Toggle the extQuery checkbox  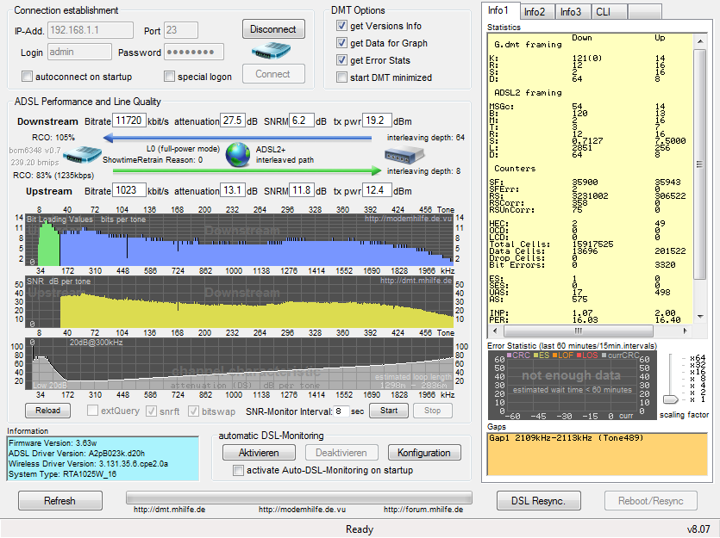tap(92, 411)
